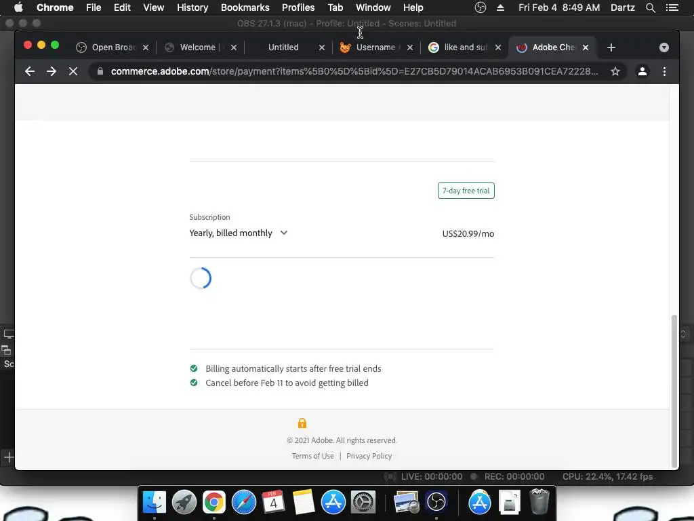Click the page's vertical scrollbar thumb
The width and height of the screenshot is (694, 521).
pyautogui.click(x=674, y=391)
